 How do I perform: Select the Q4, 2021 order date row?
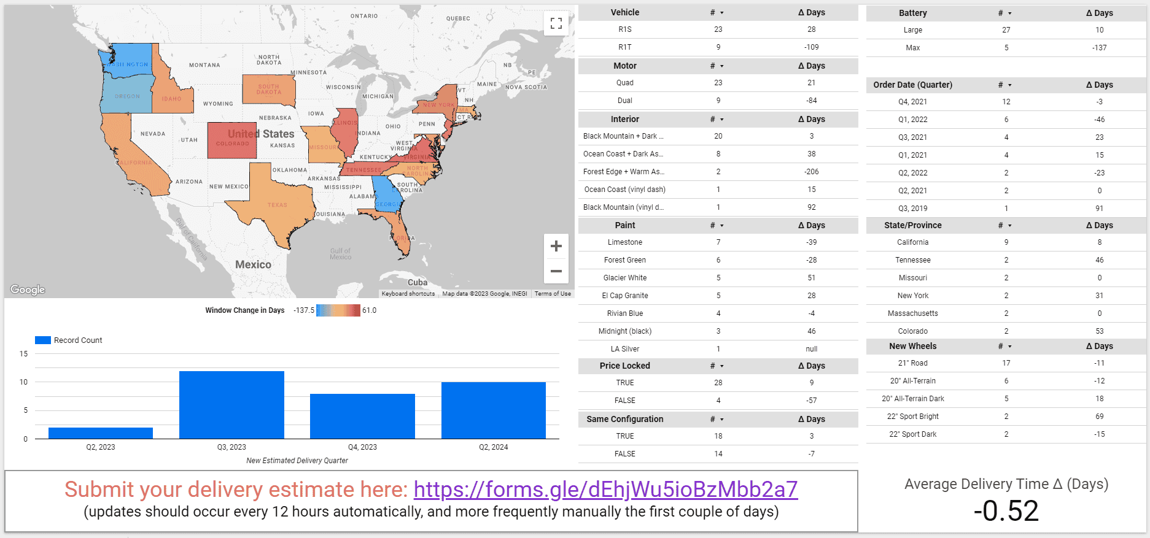tap(1006, 102)
